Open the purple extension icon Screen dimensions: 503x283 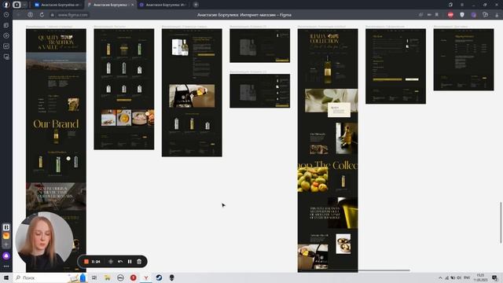473,15
